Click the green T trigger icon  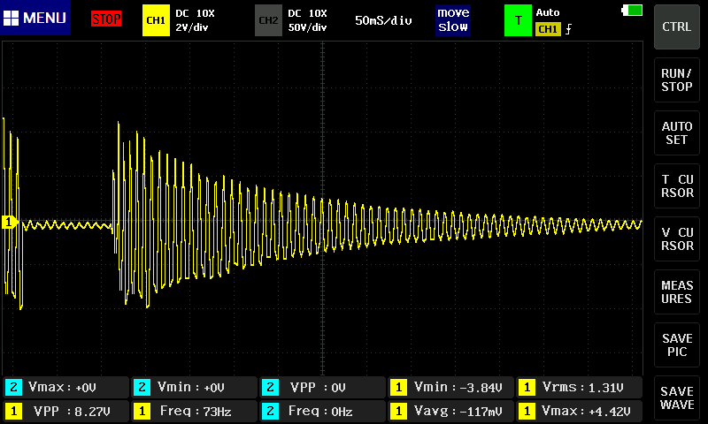point(518,19)
